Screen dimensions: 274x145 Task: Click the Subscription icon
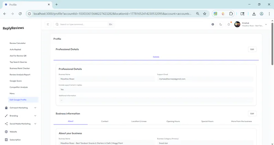[x=6, y=140]
